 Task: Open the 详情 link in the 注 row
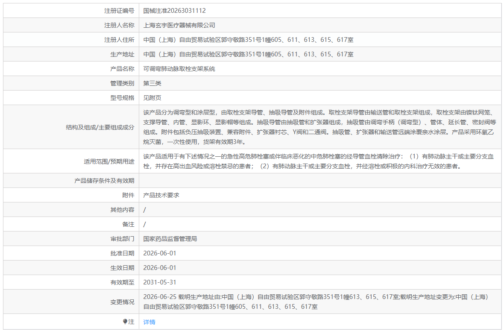(x=149, y=322)
